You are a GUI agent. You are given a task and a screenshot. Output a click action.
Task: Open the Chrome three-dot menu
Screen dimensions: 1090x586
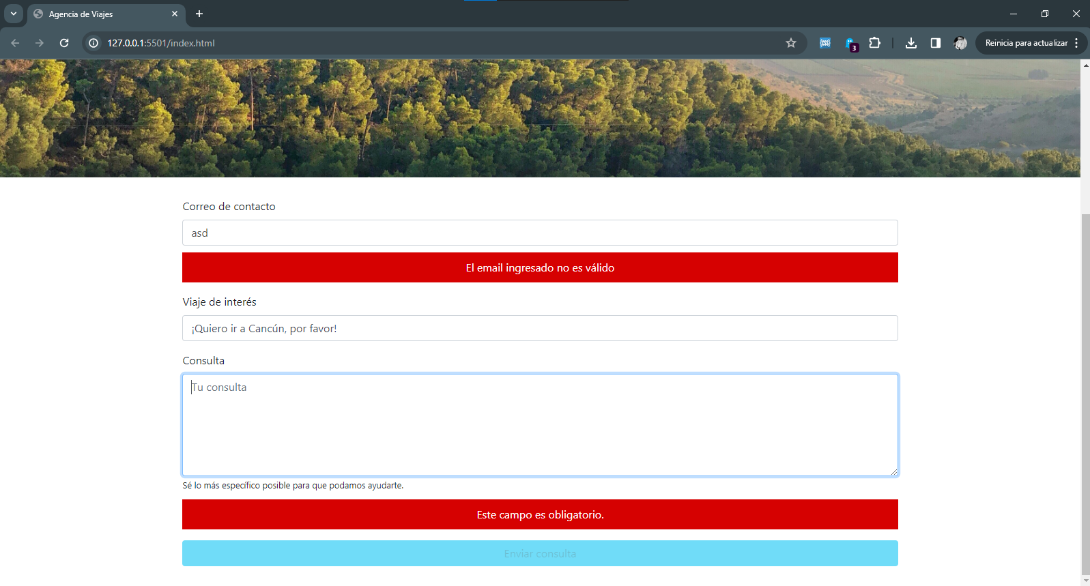[1076, 43]
